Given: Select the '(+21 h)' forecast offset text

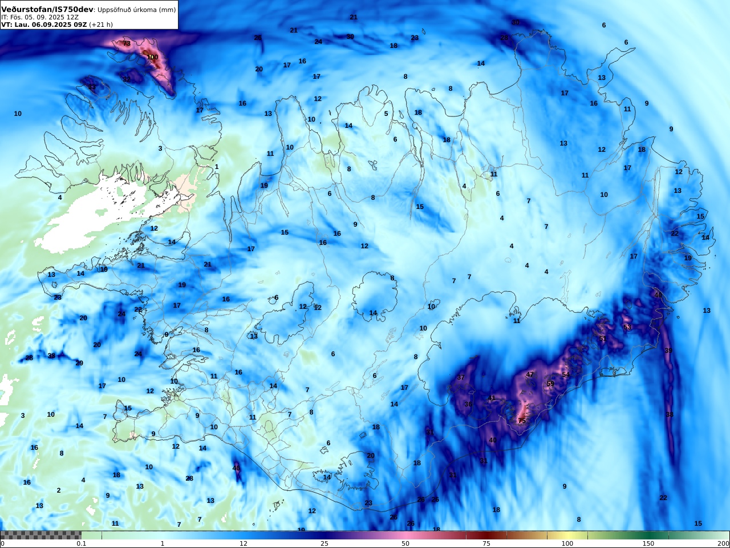Looking at the screenshot, I should (101, 25).
